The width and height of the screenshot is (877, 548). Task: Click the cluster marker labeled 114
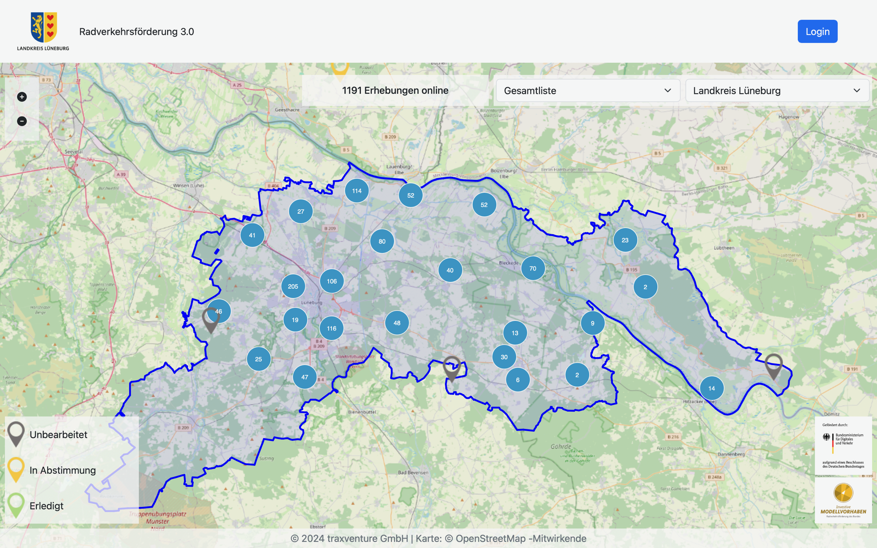[x=357, y=191]
